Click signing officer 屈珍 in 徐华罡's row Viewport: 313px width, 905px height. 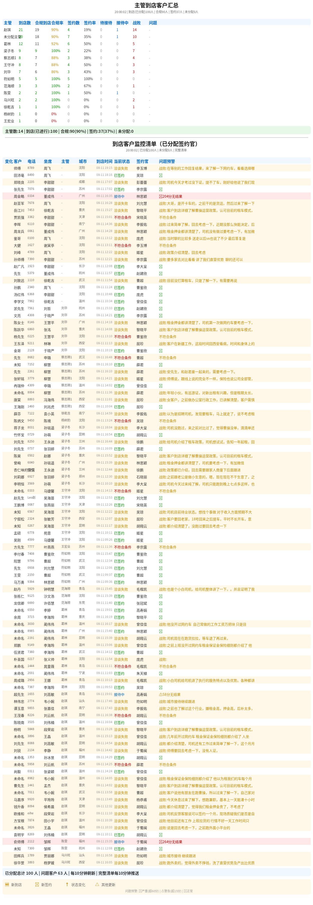(140, 863)
